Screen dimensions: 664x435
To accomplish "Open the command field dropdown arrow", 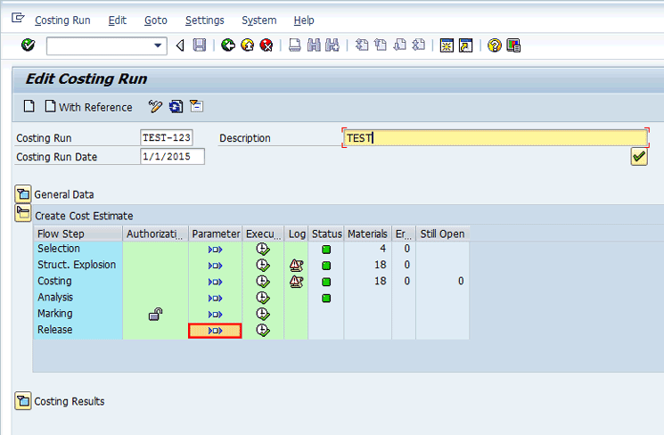I will click(x=158, y=45).
